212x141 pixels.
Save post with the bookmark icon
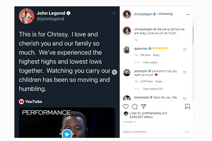click(188, 106)
